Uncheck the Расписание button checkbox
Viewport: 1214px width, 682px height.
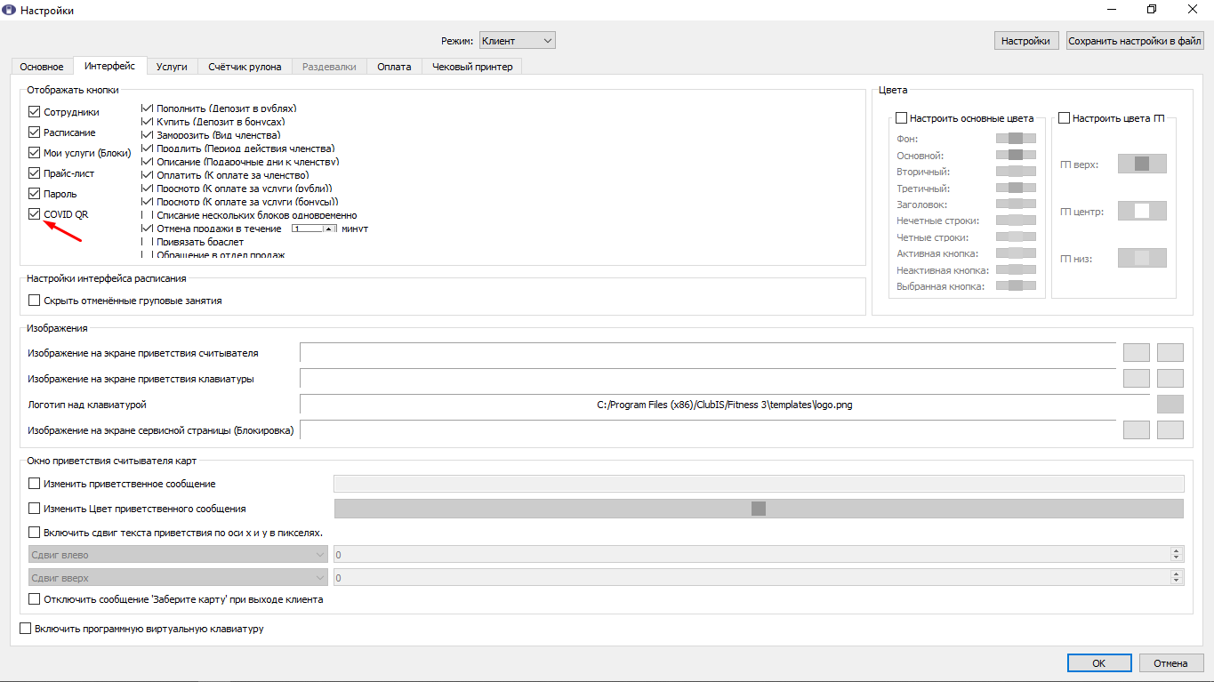coord(35,132)
